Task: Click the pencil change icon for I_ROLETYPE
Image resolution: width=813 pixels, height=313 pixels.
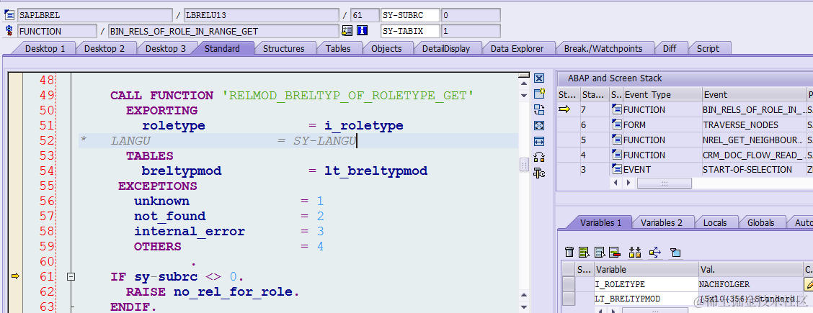Action: [x=809, y=284]
